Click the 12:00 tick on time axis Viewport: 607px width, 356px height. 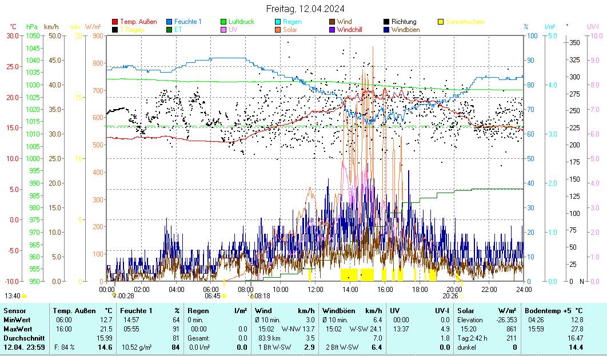point(316,289)
